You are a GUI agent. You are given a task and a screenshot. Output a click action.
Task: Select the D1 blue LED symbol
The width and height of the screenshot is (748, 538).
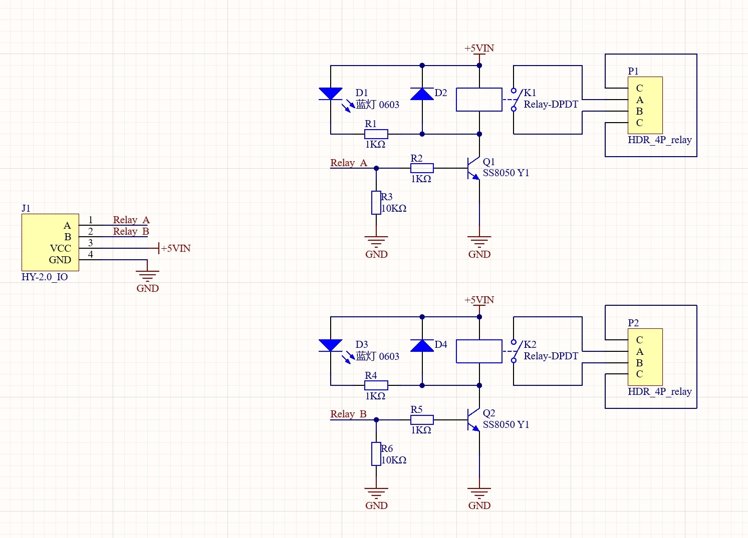click(331, 94)
